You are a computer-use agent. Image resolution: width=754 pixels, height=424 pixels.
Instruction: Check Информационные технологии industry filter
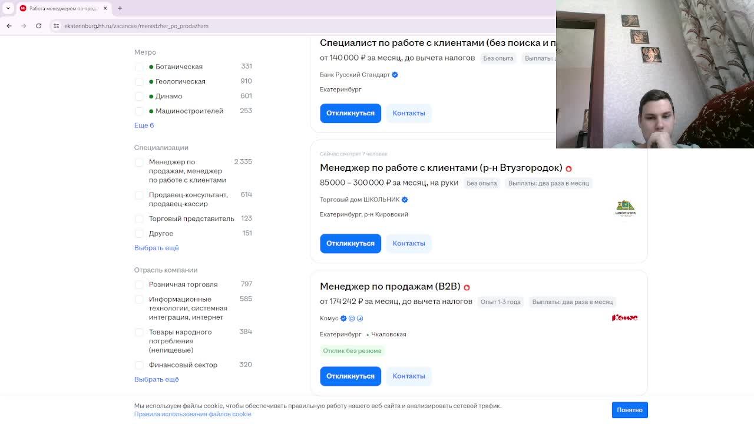[139, 300]
